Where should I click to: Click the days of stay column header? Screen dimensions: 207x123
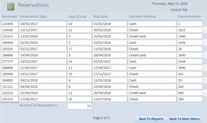click(77, 17)
